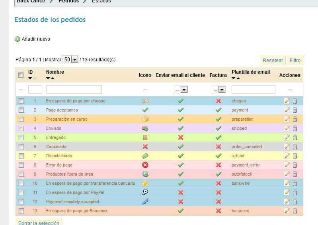This screenshot has width=318, height=225.
Task: Delete the 'Enviado' status row
Action: (295, 128)
